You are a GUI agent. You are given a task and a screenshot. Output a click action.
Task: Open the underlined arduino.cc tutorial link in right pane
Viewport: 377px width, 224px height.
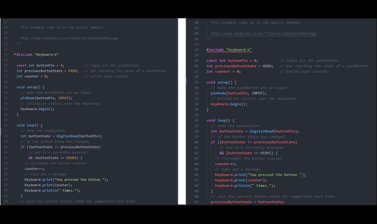(x=264, y=33)
